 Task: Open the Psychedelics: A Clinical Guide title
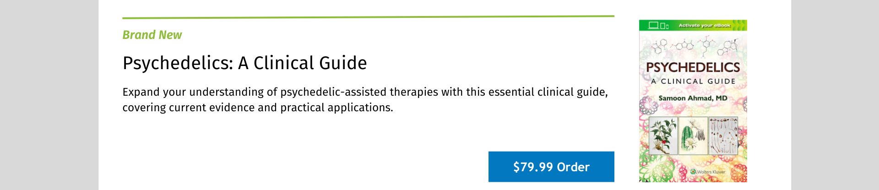click(x=244, y=63)
